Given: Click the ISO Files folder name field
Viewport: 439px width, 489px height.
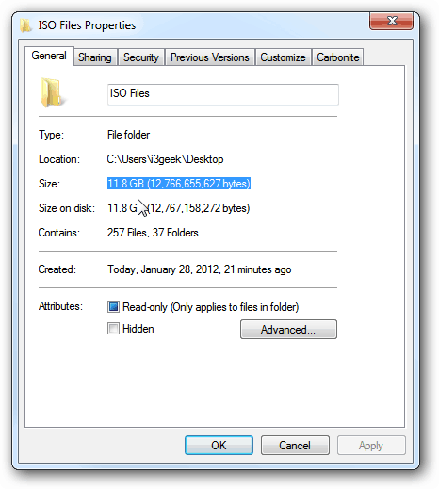Looking at the screenshot, I should point(223,94).
